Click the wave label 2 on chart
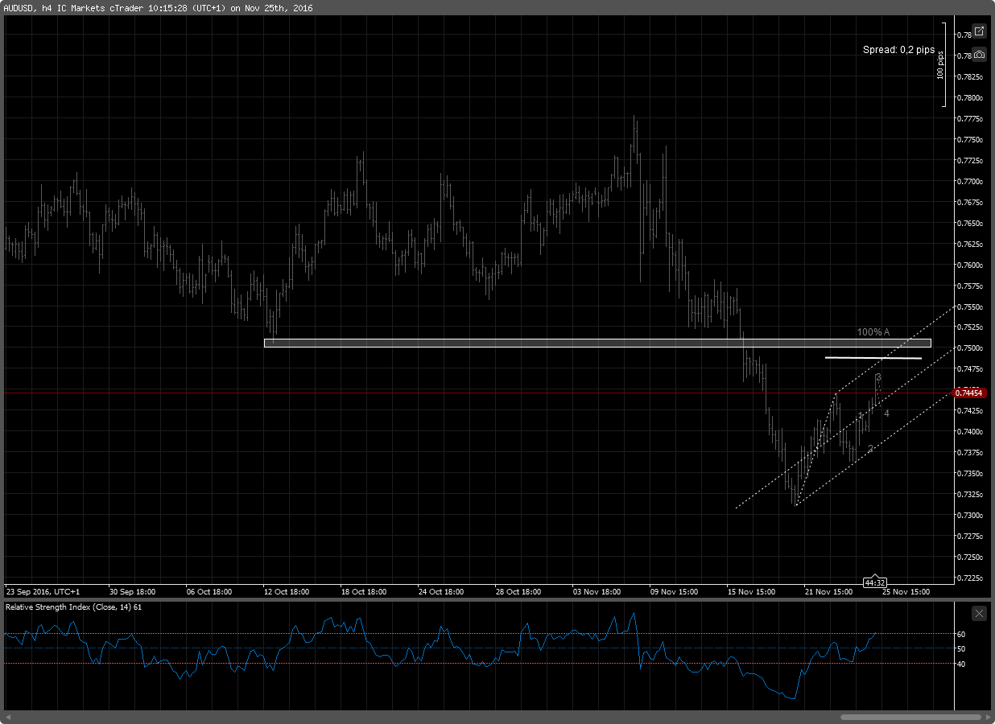Viewport: 995px width, 724px height. (x=870, y=449)
